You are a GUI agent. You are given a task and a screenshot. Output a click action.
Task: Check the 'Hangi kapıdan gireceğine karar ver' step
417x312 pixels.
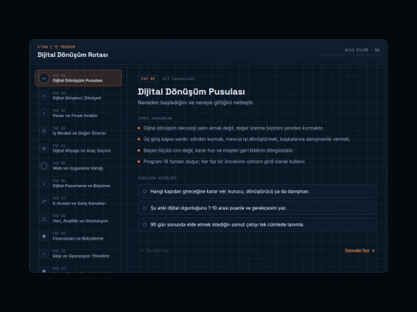coord(257,192)
